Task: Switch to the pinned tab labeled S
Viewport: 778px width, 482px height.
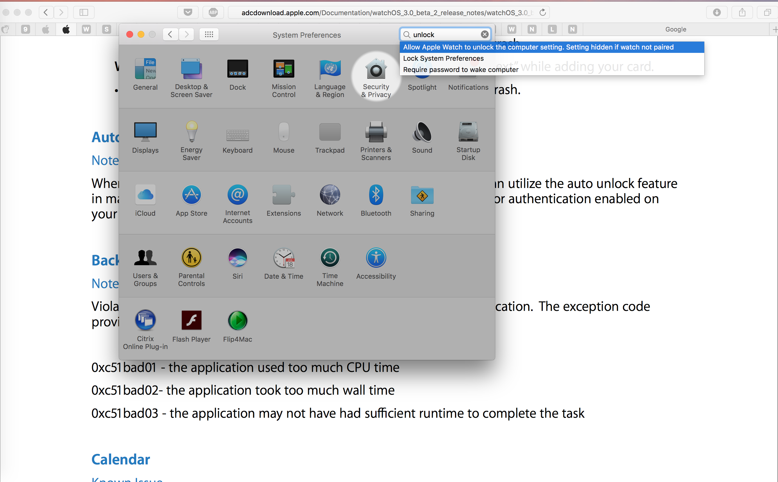Action: 107,29
